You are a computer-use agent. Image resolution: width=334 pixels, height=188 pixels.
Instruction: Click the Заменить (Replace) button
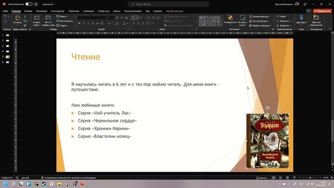click(284, 21)
